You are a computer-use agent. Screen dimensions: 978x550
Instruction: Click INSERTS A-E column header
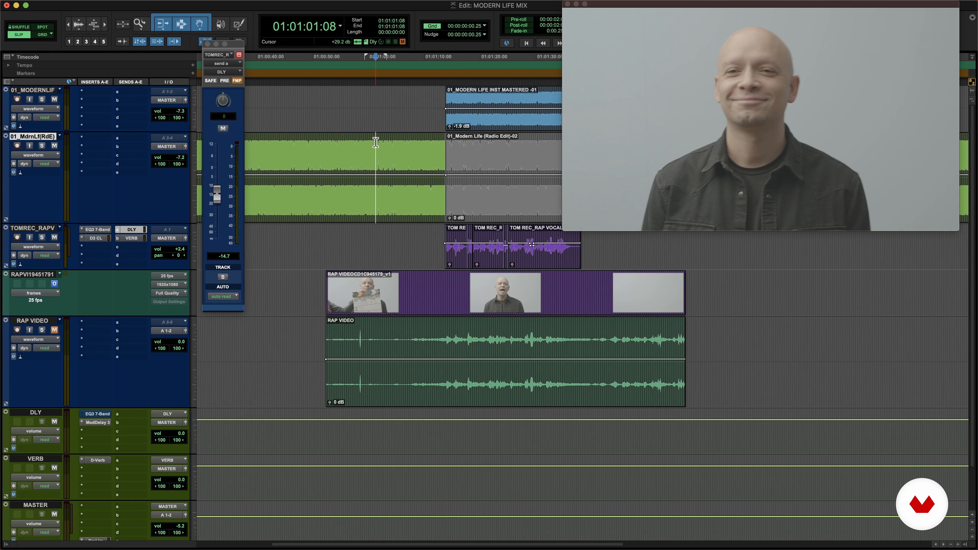[94, 82]
